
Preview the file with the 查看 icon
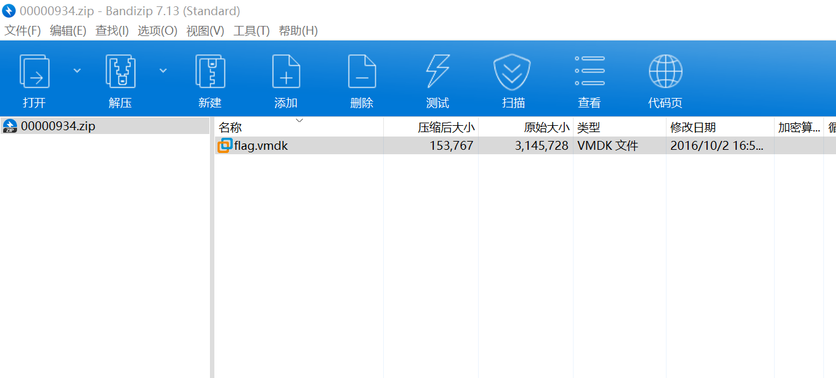pos(589,77)
